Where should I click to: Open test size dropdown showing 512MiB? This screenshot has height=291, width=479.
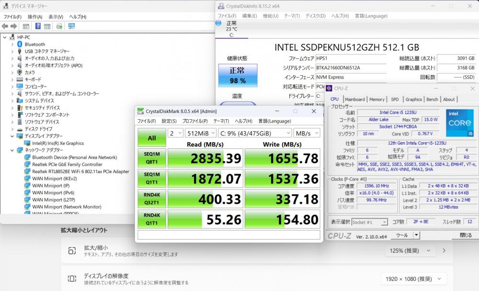coord(201,133)
